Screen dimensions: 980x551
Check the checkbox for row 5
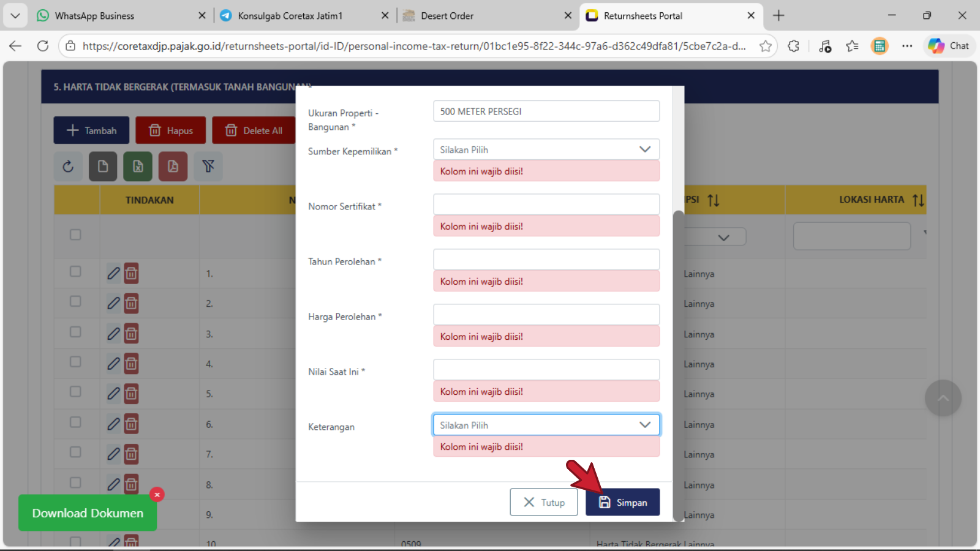click(75, 392)
